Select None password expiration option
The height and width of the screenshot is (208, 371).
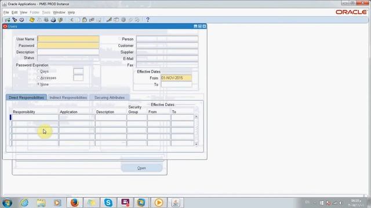pyautogui.click(x=38, y=84)
